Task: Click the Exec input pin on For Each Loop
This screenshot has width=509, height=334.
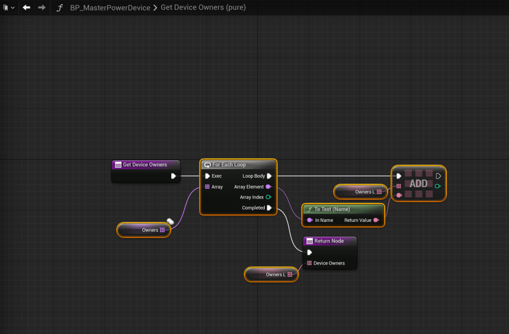Action: click(207, 176)
